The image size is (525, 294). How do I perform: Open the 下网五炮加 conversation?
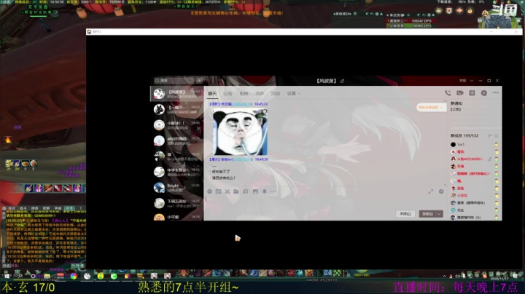coord(176,203)
